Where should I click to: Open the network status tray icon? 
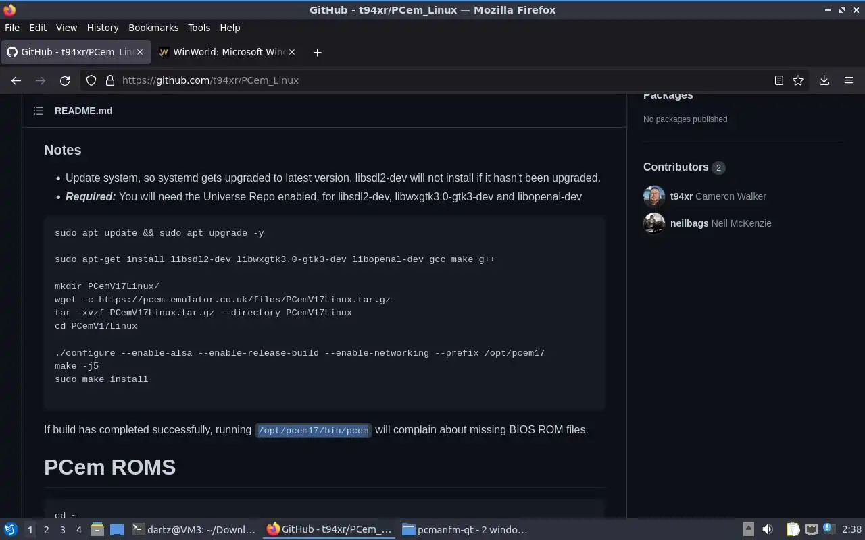[x=812, y=530]
